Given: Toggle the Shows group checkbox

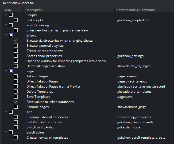Looking at the screenshot, I should click(11, 35).
